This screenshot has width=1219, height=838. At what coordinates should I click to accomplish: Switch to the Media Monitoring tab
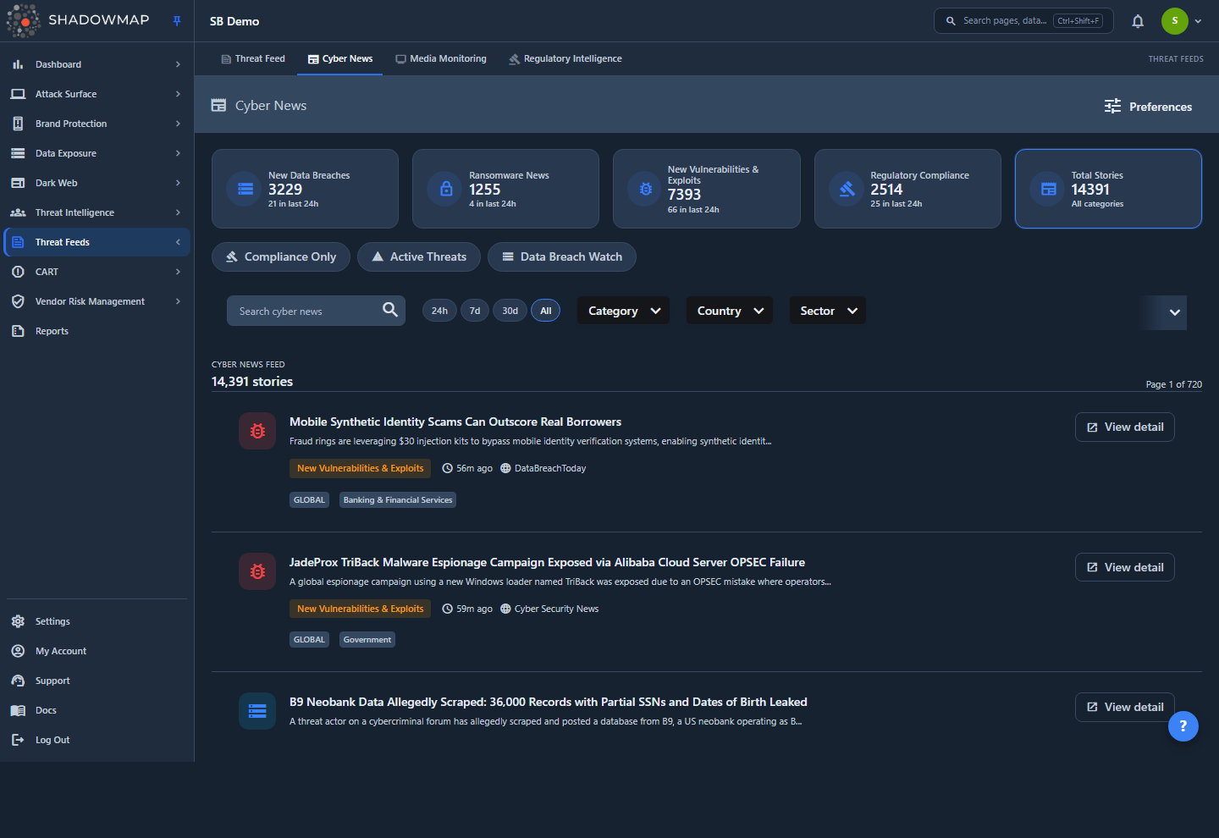[441, 58]
